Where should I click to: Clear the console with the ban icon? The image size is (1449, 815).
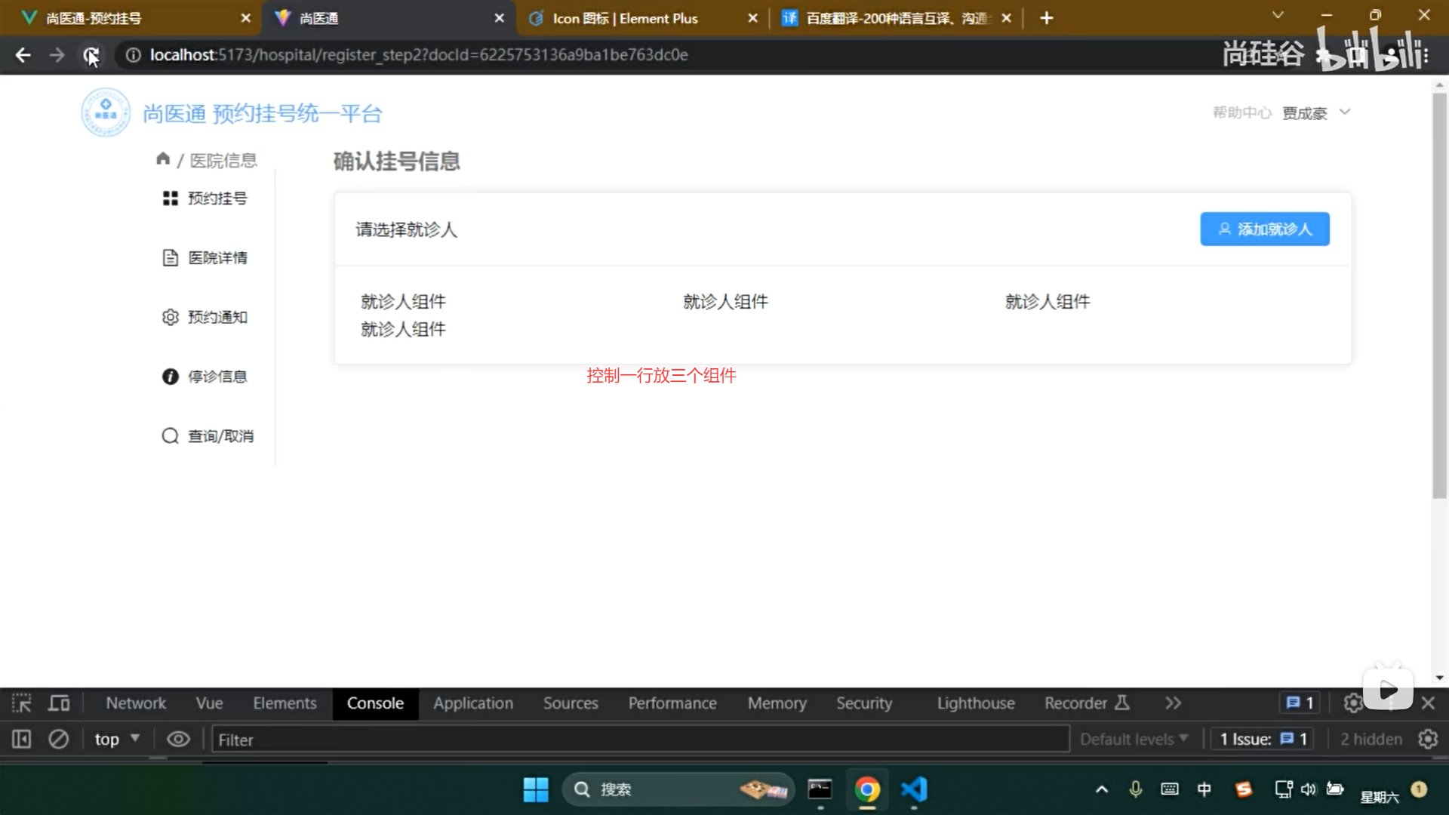click(x=59, y=740)
